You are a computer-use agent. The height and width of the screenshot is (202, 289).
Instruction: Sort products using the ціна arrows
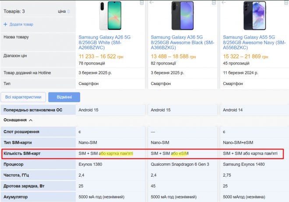[x=68, y=11]
